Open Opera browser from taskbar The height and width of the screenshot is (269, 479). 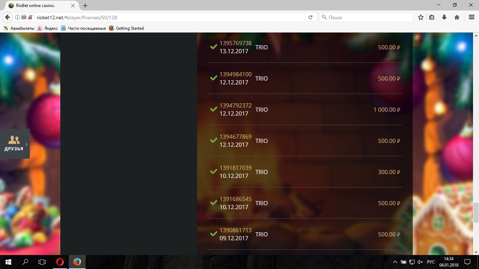[x=60, y=262]
